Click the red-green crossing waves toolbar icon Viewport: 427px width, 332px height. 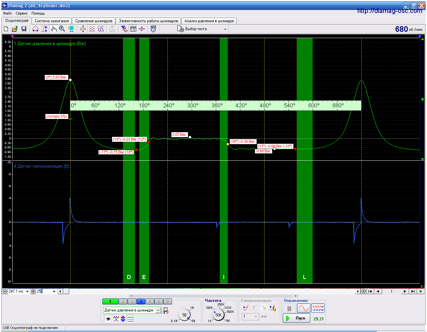tap(83, 29)
